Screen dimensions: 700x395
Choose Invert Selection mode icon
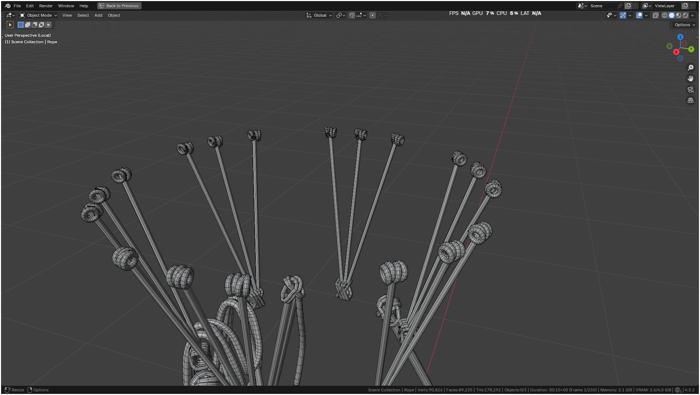point(41,25)
